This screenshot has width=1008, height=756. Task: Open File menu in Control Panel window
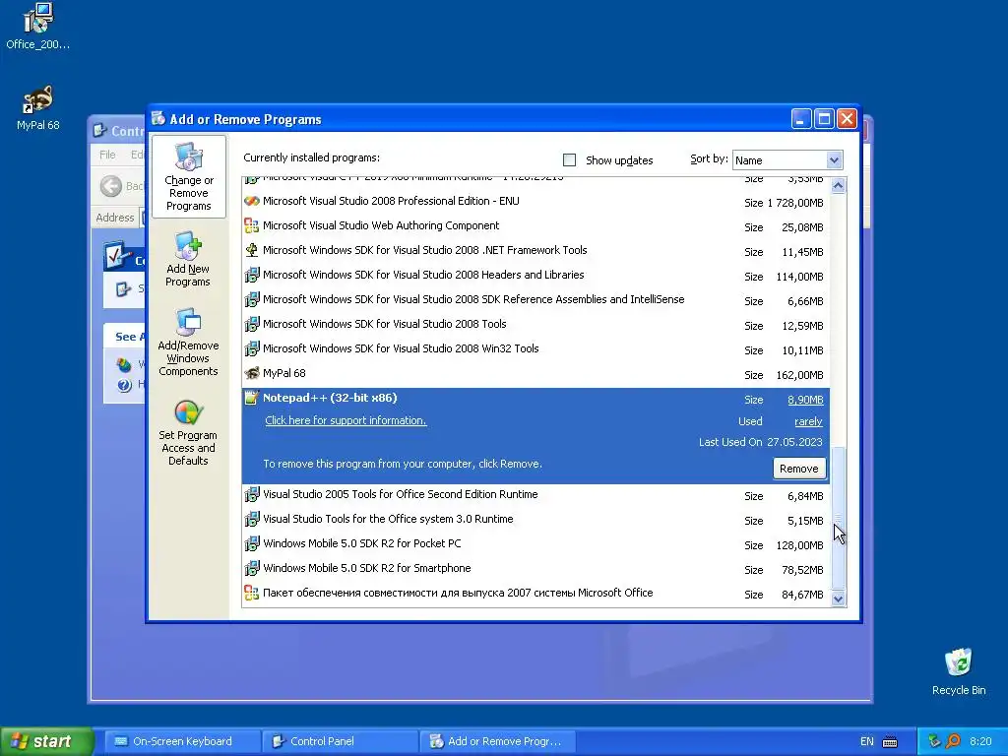[x=107, y=155]
